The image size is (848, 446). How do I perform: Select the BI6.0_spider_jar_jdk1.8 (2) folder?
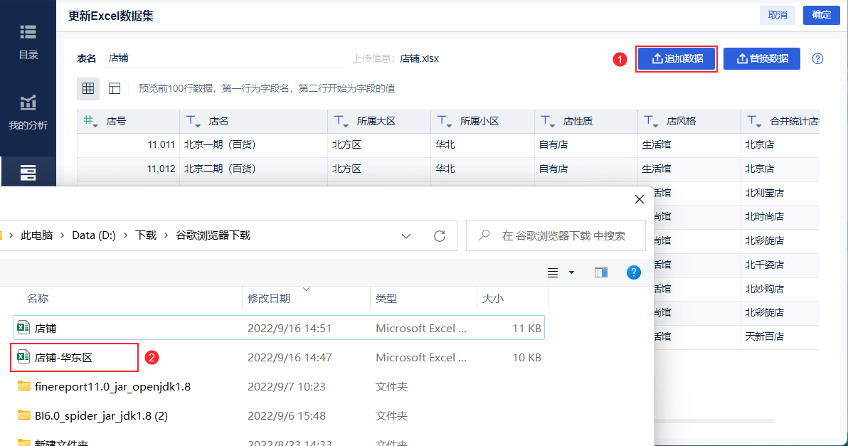click(x=279, y=415)
